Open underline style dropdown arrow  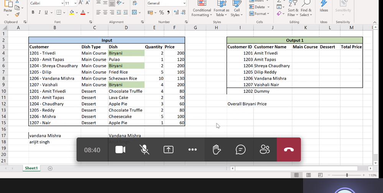51,12
